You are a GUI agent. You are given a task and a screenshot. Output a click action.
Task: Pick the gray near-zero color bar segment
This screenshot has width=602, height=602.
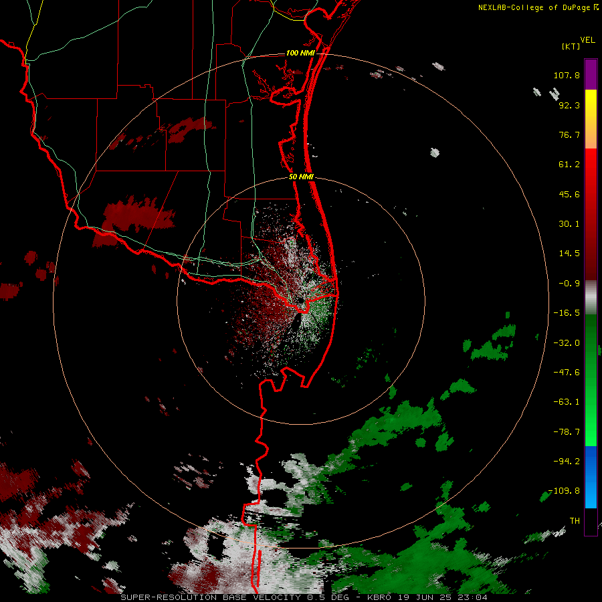pos(591,297)
